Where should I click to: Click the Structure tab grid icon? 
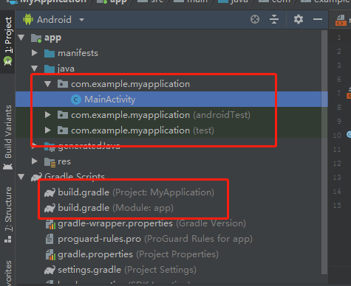[x=7, y=239]
